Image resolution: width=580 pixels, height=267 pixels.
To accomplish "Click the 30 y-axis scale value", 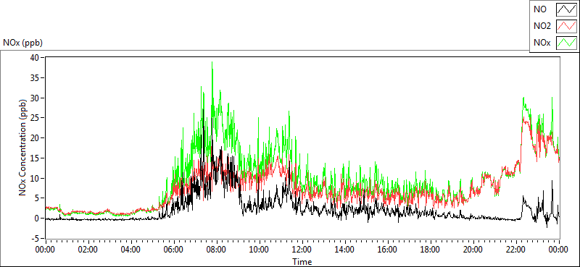I will coord(36,98).
